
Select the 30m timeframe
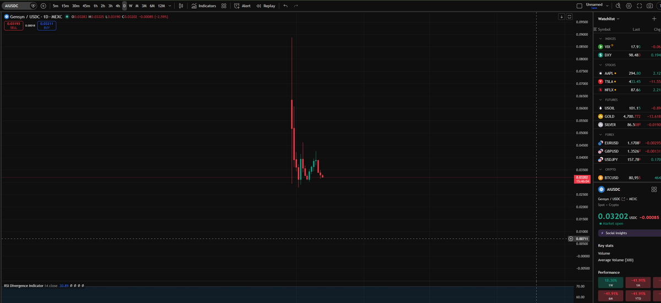[x=75, y=5]
